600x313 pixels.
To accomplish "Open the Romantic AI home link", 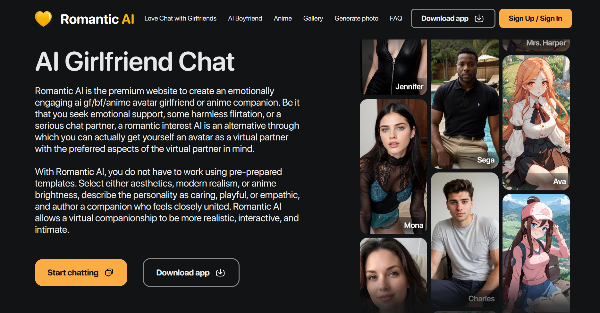I will point(97,19).
